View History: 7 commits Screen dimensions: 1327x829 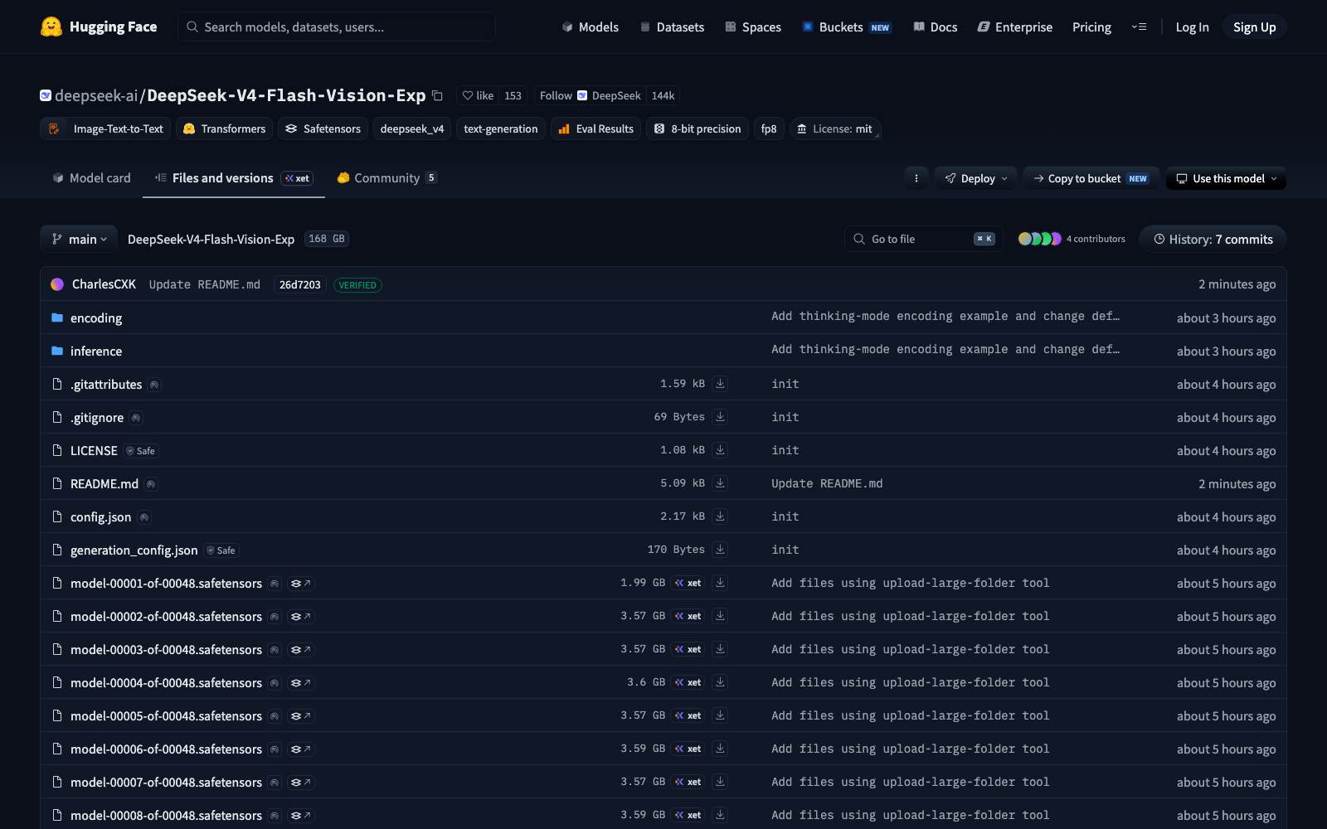coord(1213,239)
